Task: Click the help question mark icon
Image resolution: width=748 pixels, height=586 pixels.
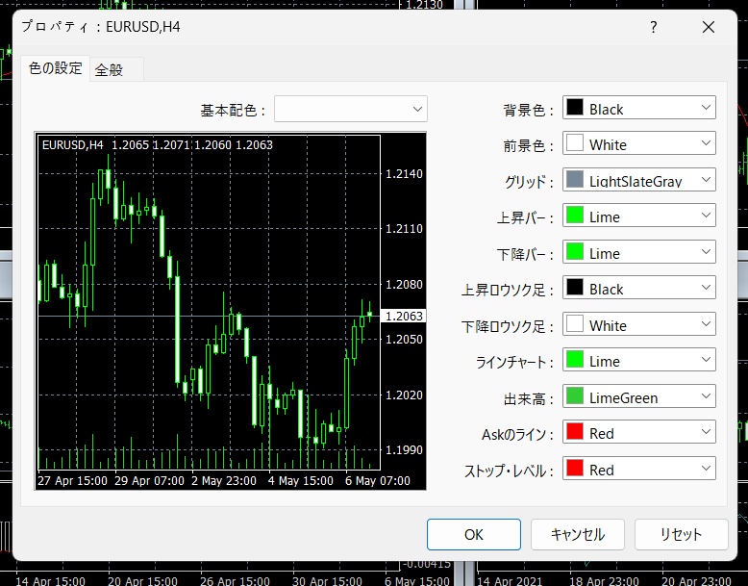Action: [654, 27]
